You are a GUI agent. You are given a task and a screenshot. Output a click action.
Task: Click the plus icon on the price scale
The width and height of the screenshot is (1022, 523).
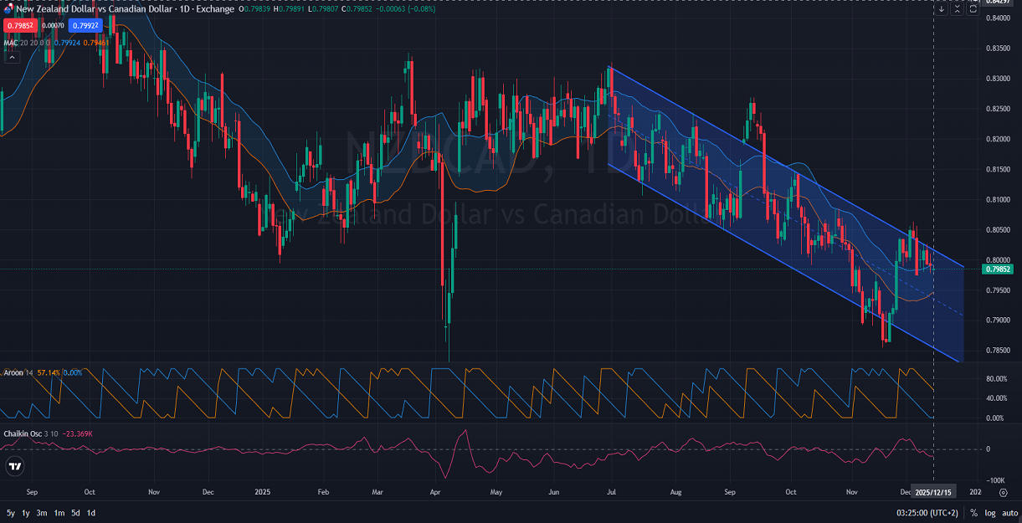[x=974, y=2]
